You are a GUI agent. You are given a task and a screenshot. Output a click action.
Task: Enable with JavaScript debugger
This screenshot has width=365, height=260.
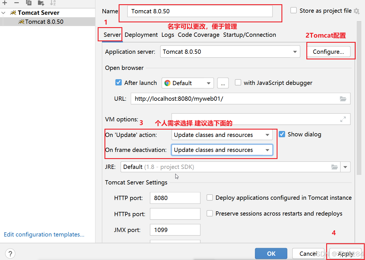coord(238,83)
